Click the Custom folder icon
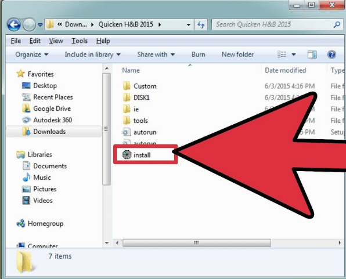The height and width of the screenshot is (279, 346). [x=127, y=86]
